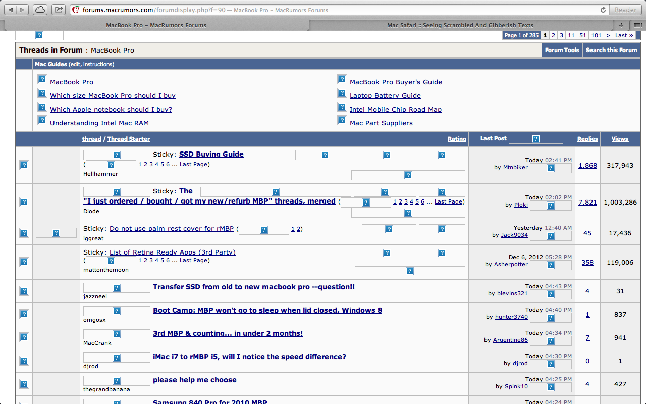The image size is (646, 404).
Task: Click the Share button in toolbar
Action: 59,10
